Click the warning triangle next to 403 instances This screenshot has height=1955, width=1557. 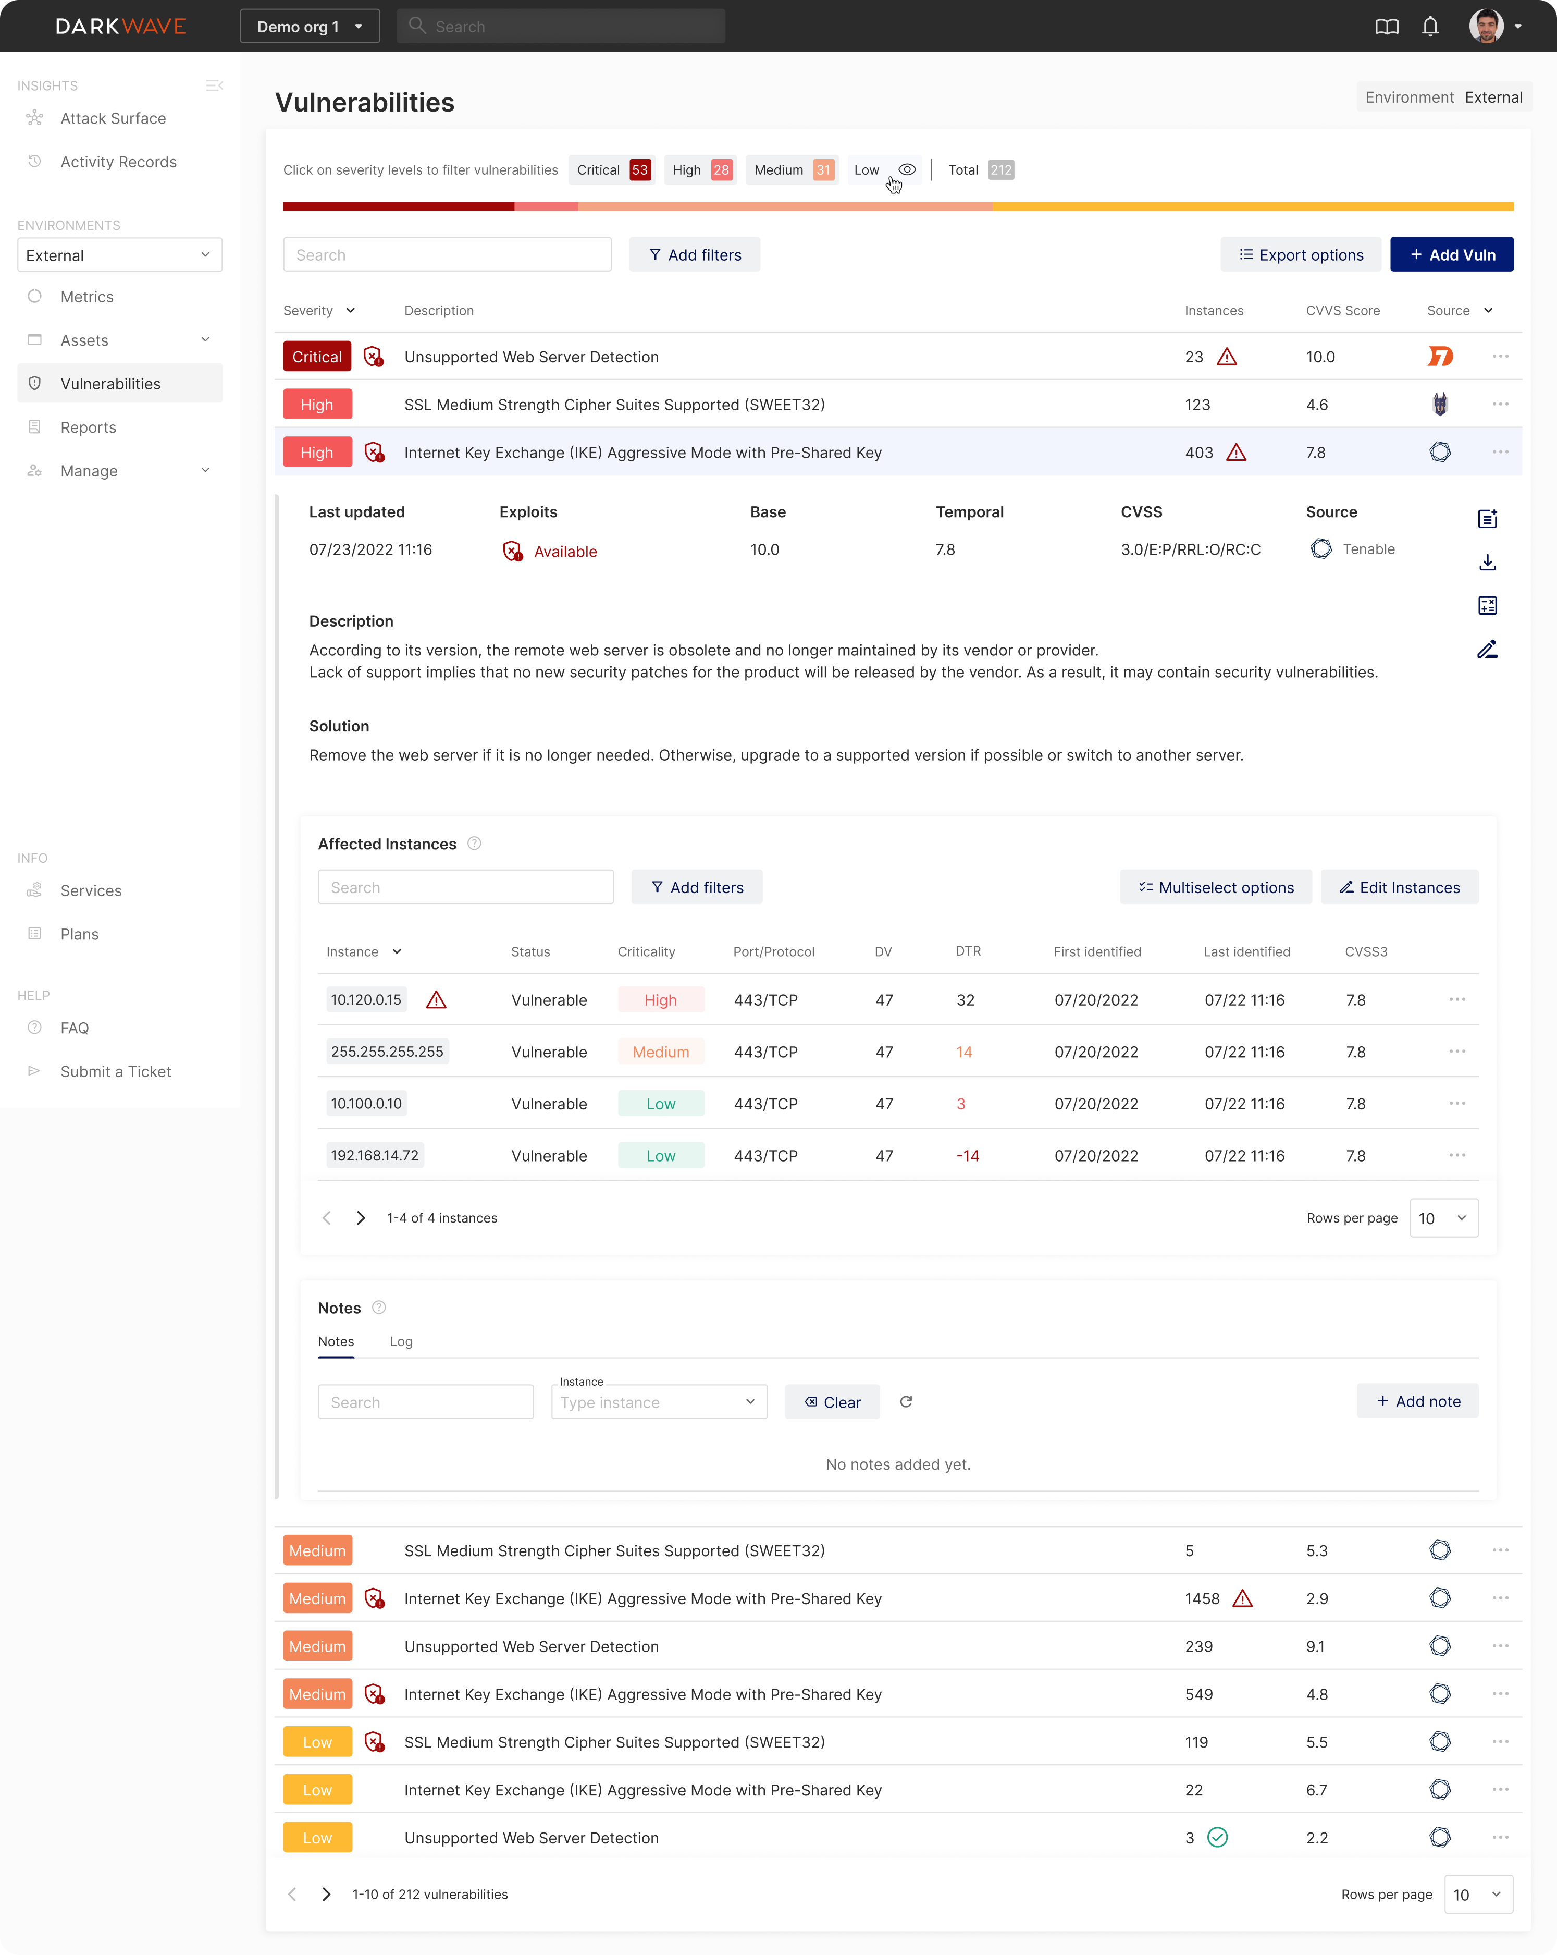tap(1236, 451)
